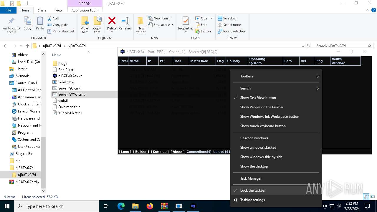Open the Move to dropdown
This screenshot has height=212, width=377.
[85, 30]
